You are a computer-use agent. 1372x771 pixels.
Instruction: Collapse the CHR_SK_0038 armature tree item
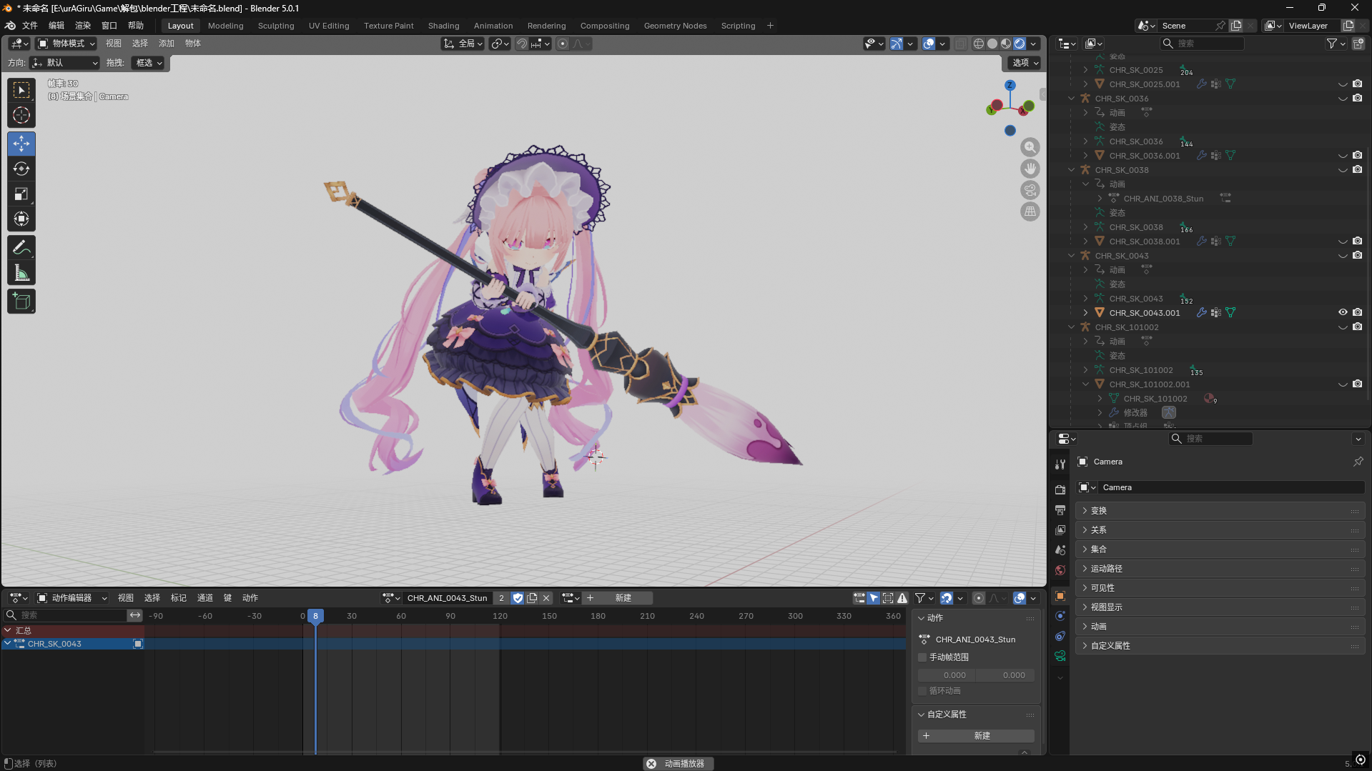(1071, 170)
